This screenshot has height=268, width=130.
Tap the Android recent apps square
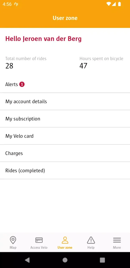tap(102, 260)
